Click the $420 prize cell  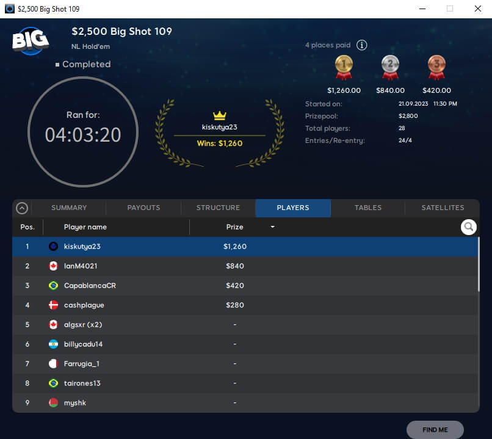[234, 286]
